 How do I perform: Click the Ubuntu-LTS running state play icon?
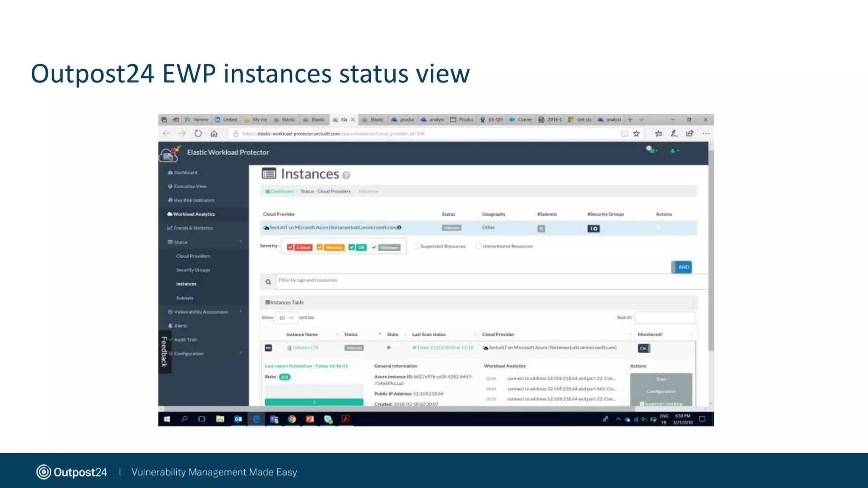(389, 347)
